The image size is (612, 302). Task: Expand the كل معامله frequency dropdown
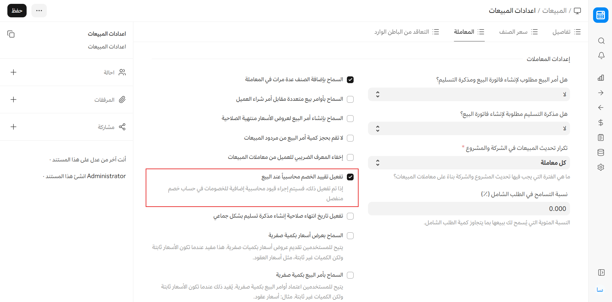point(469,163)
